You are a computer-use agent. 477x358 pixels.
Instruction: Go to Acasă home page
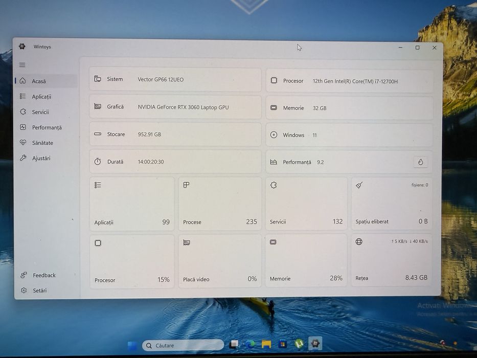pyautogui.click(x=46, y=81)
